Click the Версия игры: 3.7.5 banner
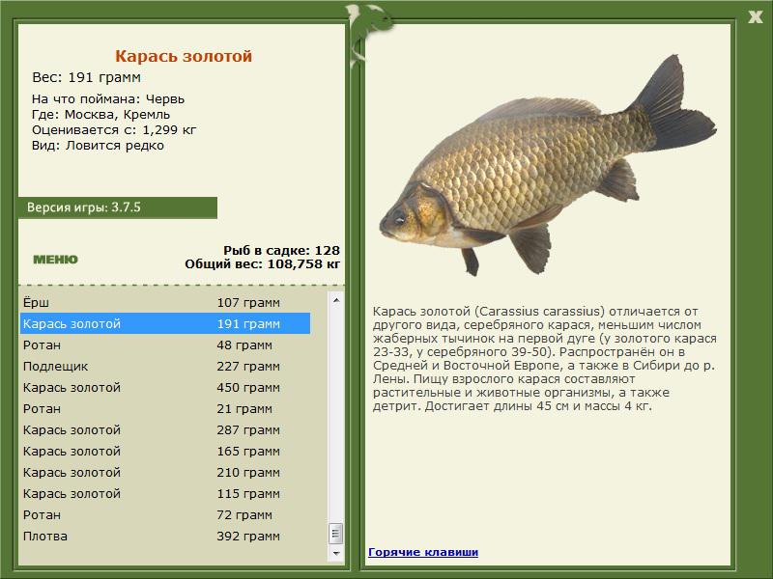The height and width of the screenshot is (579, 773). pos(117,207)
